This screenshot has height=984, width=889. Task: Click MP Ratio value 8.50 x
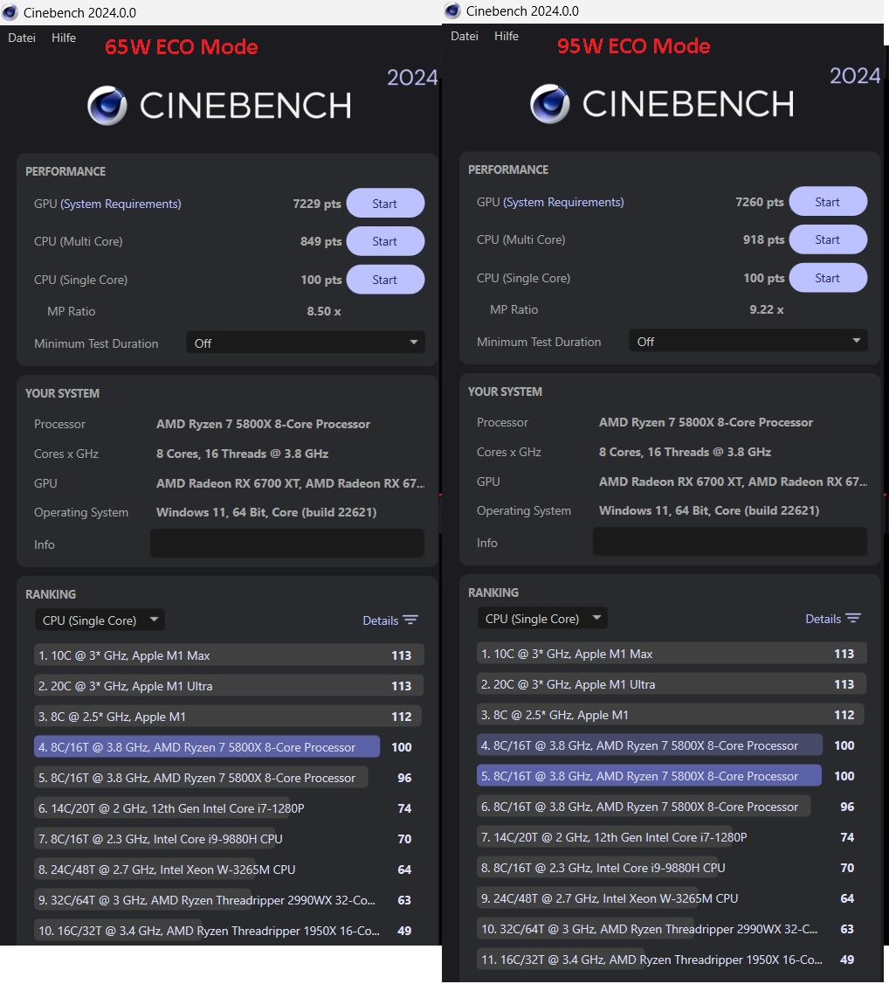(323, 311)
